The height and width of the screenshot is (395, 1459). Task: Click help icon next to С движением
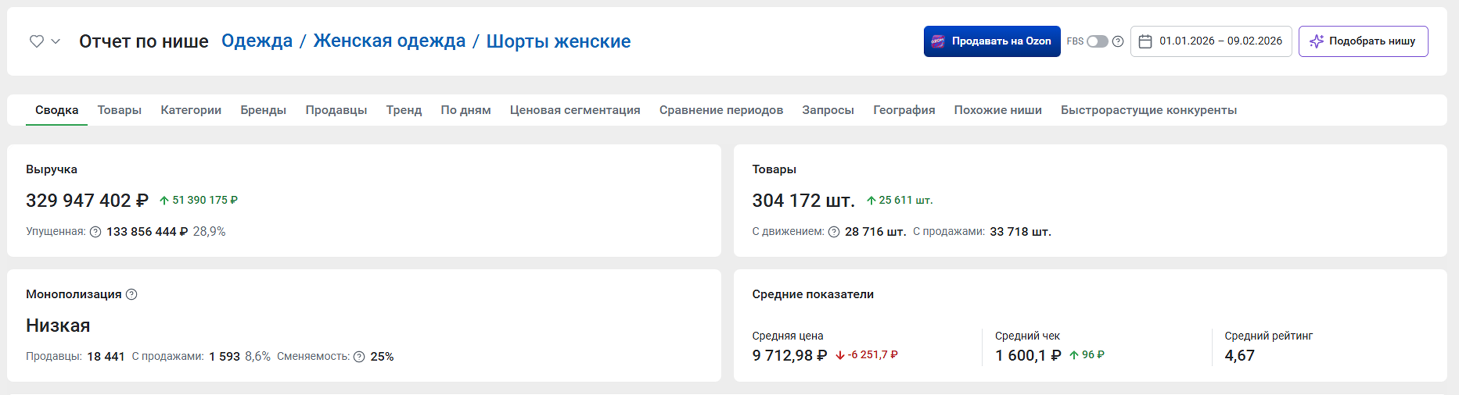(834, 232)
